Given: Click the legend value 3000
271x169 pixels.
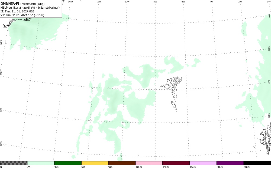Looking at the screenshot, I should [247, 167].
